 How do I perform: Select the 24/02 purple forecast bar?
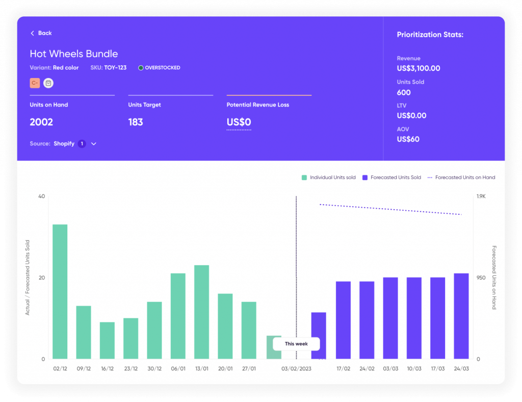point(367,320)
